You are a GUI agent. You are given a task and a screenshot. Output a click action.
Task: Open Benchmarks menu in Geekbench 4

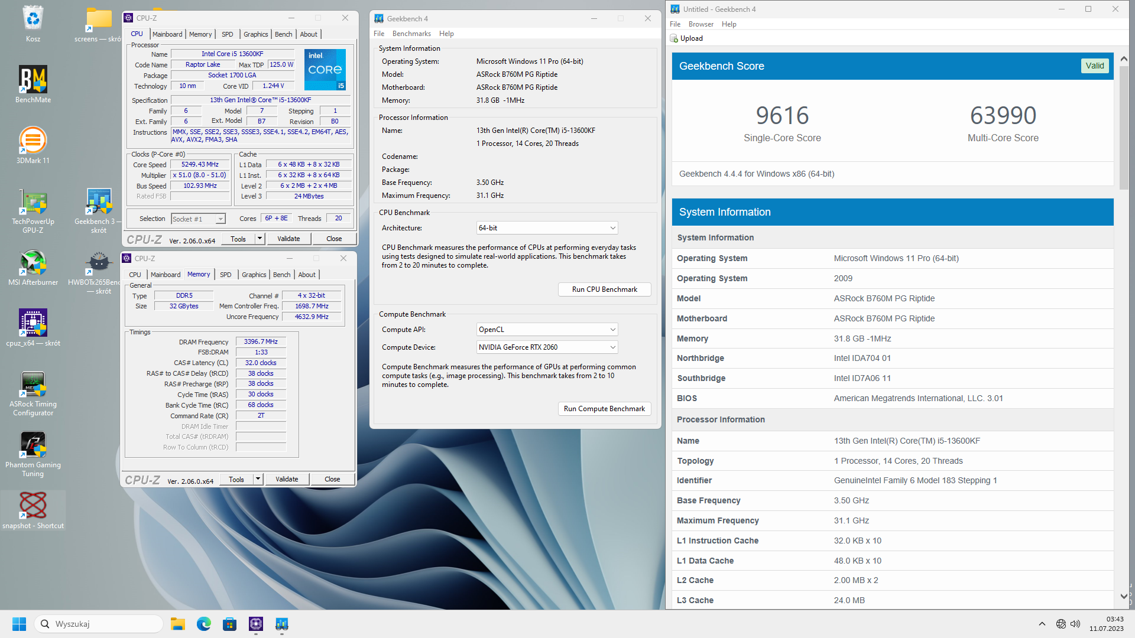coord(411,34)
